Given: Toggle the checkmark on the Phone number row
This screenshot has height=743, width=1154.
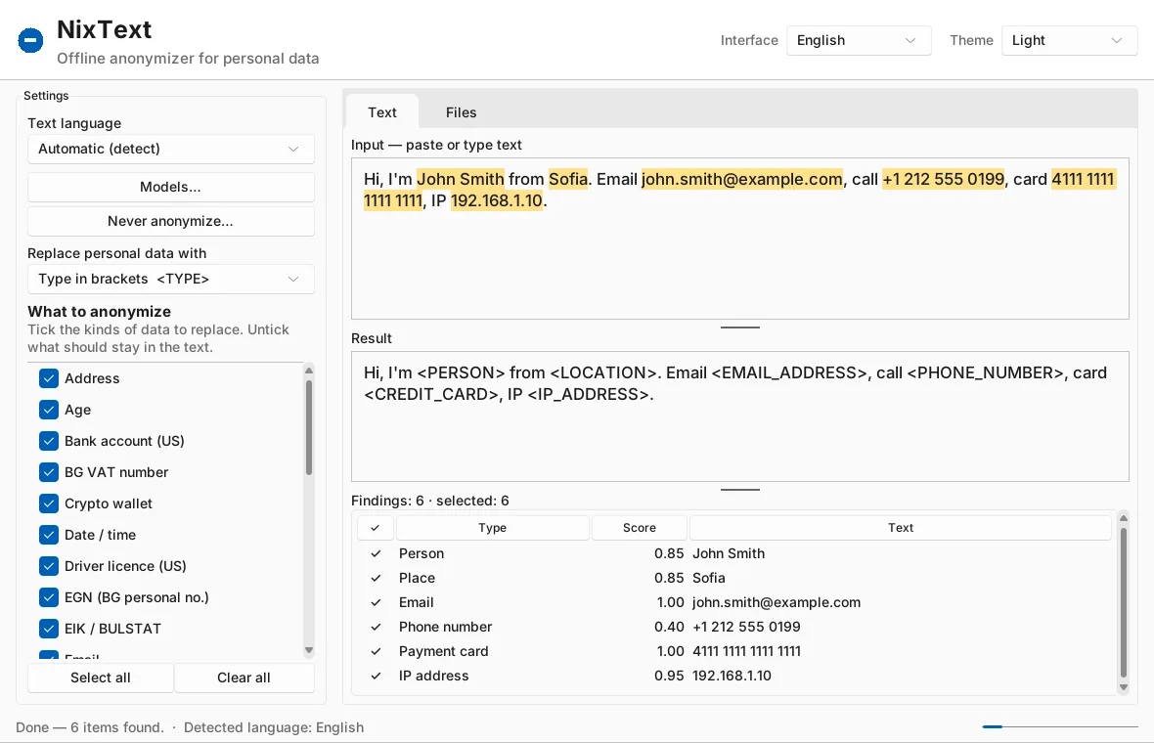Looking at the screenshot, I should point(376,627).
